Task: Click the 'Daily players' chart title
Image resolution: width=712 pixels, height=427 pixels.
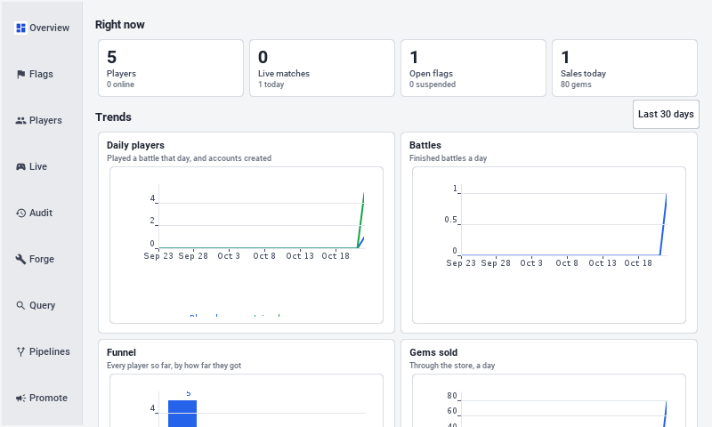Action: point(136,145)
